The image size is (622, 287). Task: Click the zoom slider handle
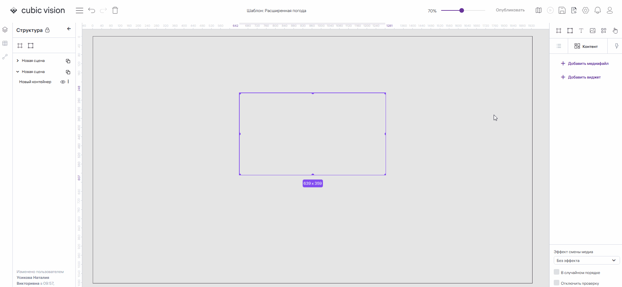(462, 10)
